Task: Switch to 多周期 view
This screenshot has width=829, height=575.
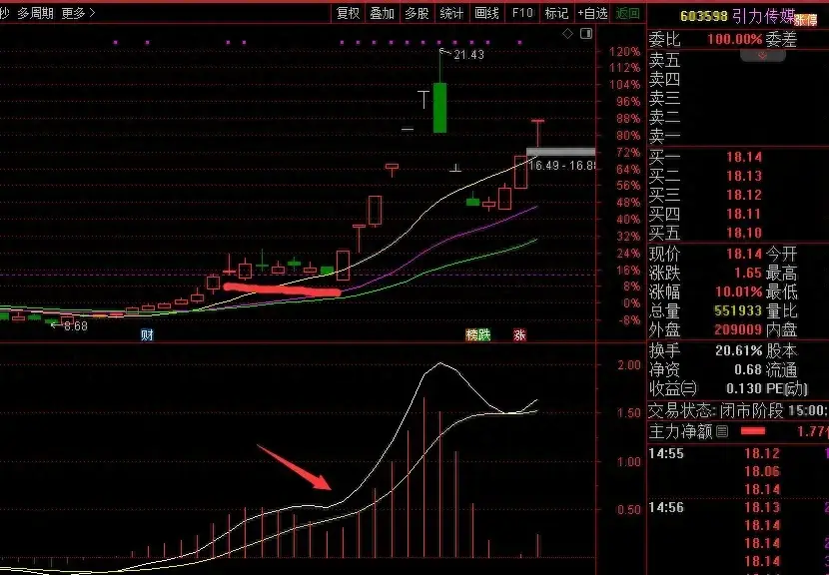Action: click(35, 13)
